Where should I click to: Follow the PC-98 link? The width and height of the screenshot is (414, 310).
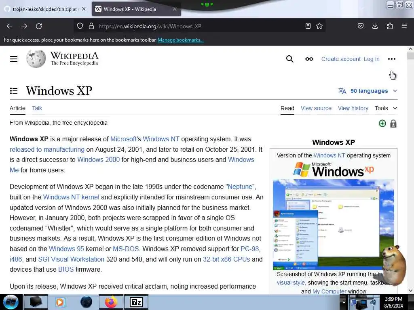pyautogui.click(x=250, y=249)
